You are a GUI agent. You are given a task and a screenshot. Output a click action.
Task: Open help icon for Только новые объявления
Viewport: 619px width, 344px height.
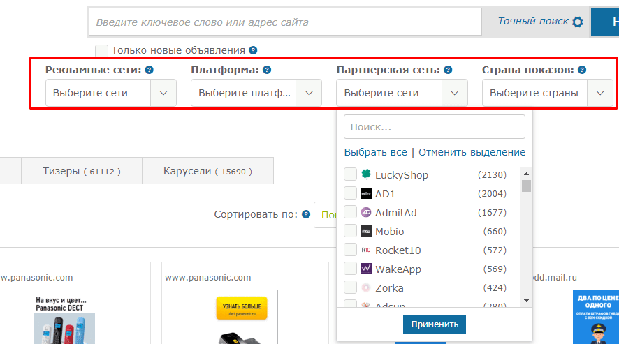253,50
